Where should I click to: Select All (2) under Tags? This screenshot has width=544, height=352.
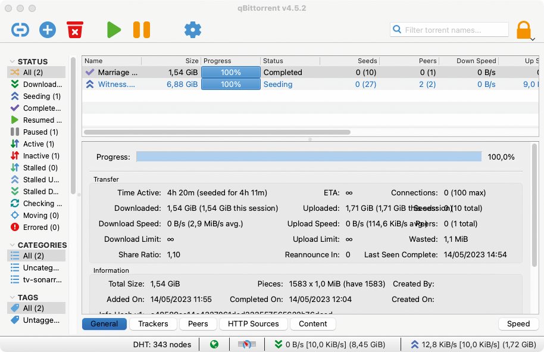coord(36,309)
